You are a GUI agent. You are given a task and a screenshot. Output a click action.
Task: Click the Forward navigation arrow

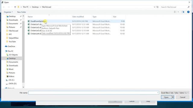[x=8, y=7]
